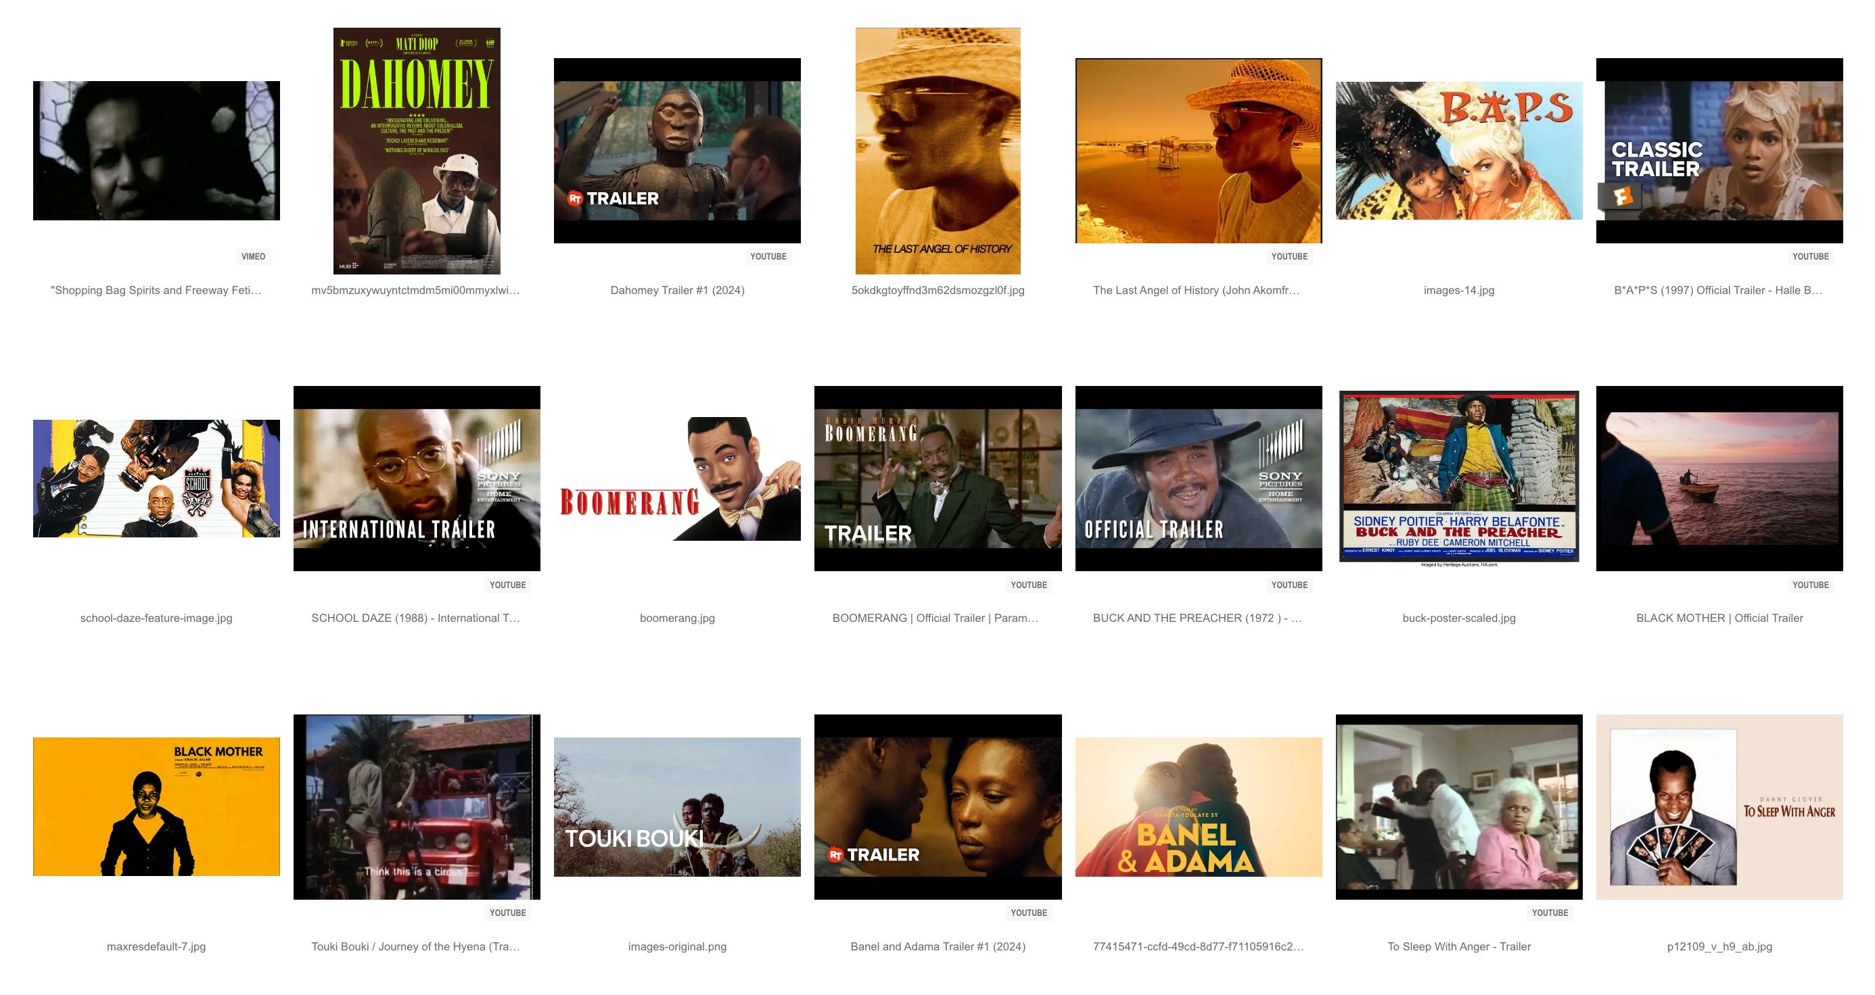Open the B.A.P.S images-14.jpg thumbnail
1875x995 pixels.
click(1458, 151)
